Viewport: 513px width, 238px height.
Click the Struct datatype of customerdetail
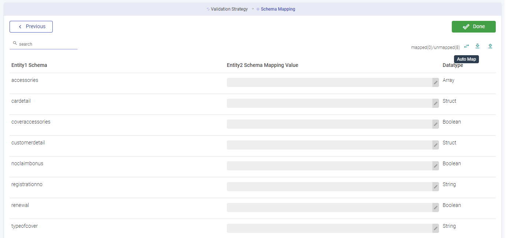point(449,143)
